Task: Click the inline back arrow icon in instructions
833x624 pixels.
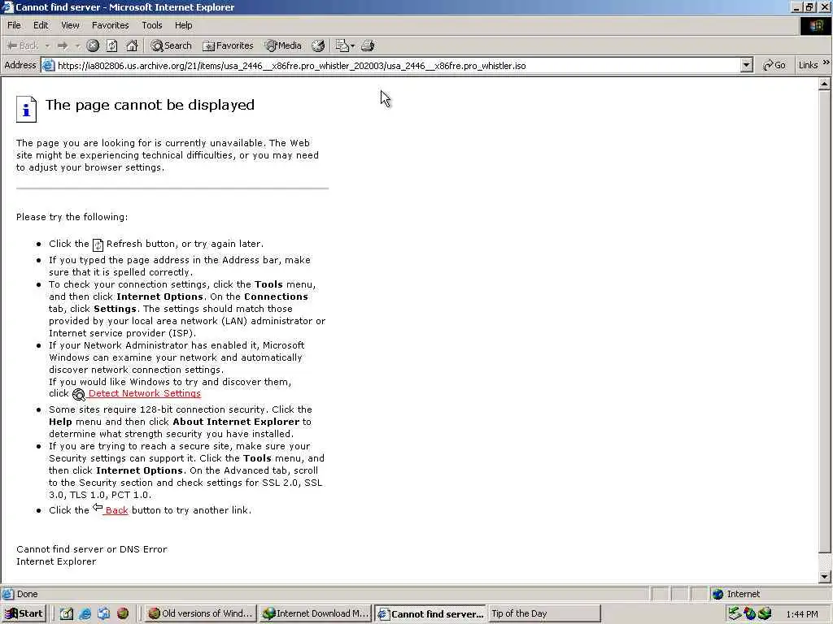Action: (98, 508)
